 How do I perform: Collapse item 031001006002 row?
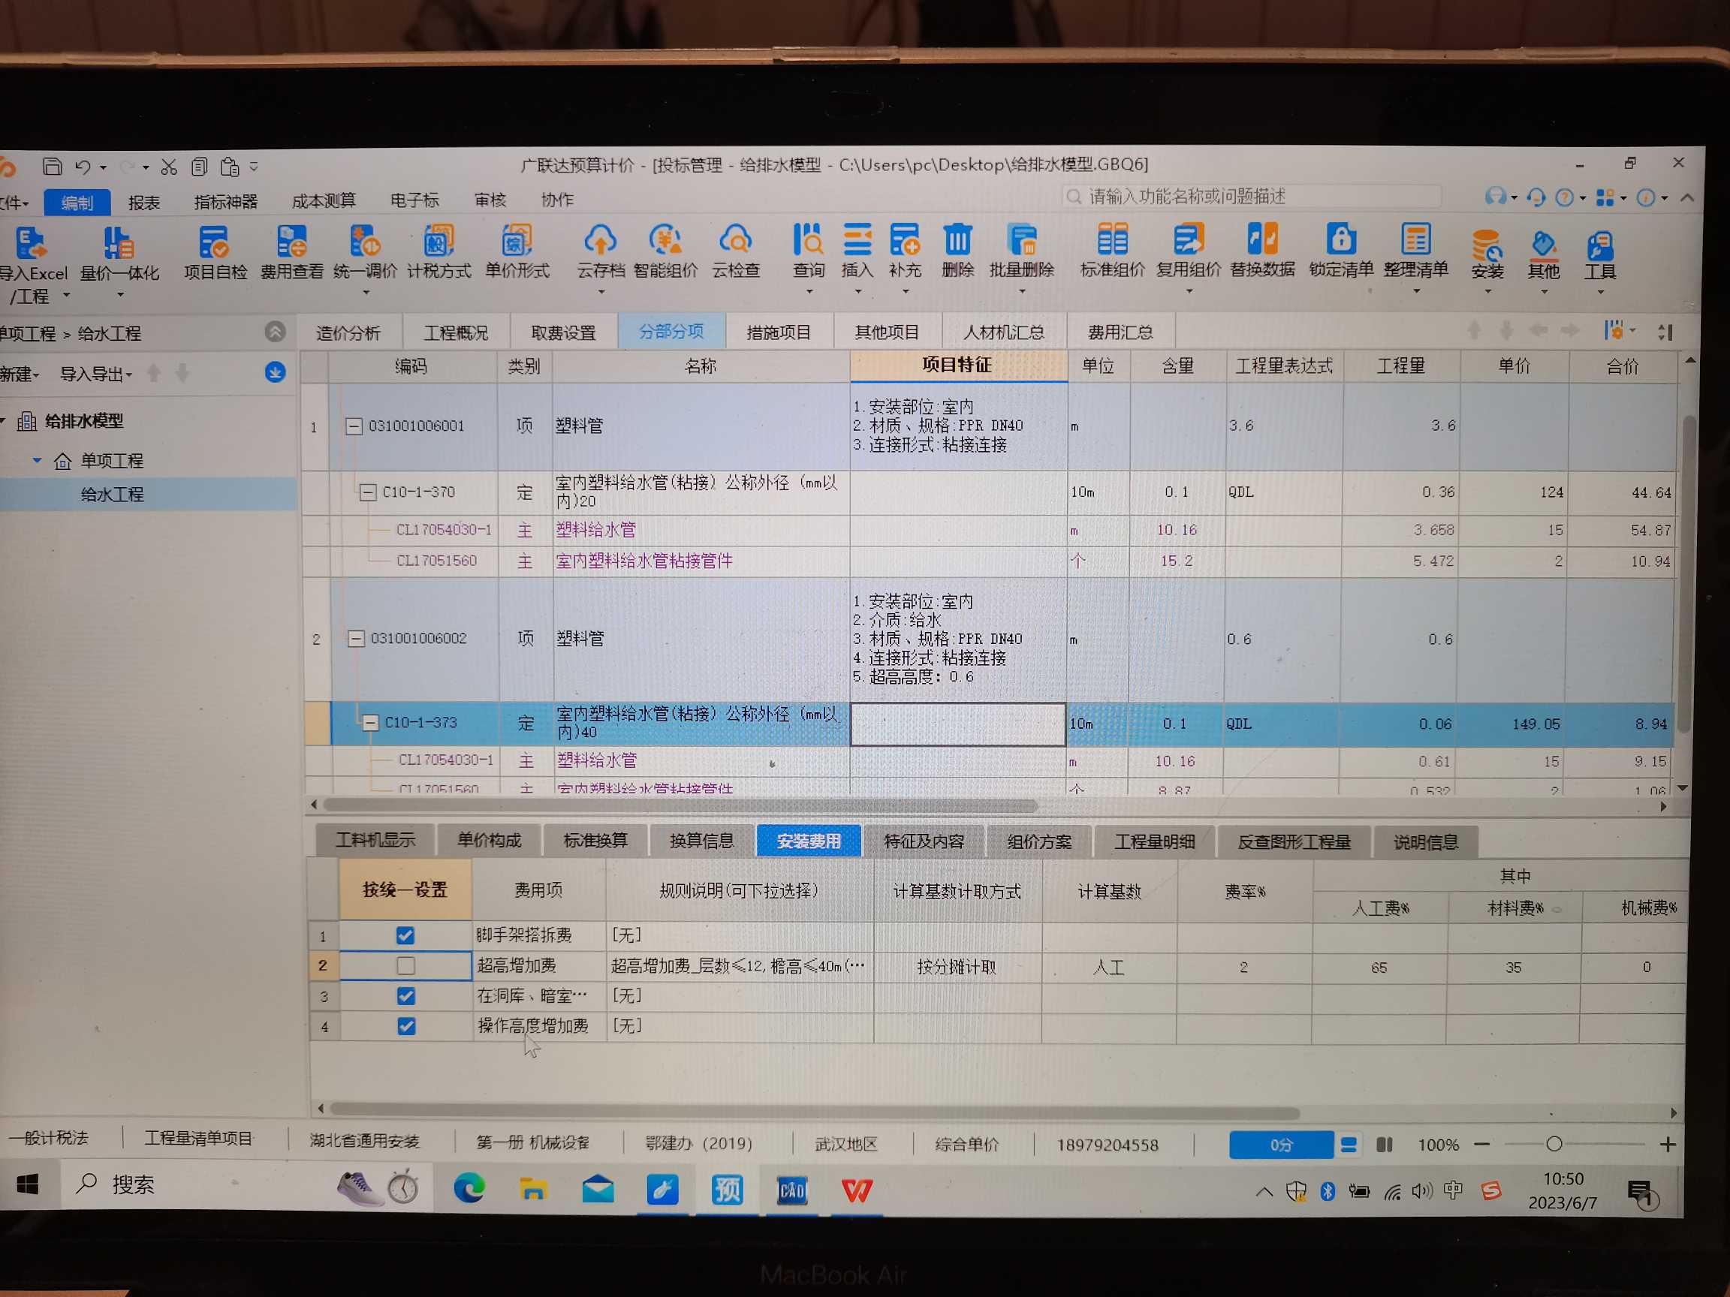point(356,639)
